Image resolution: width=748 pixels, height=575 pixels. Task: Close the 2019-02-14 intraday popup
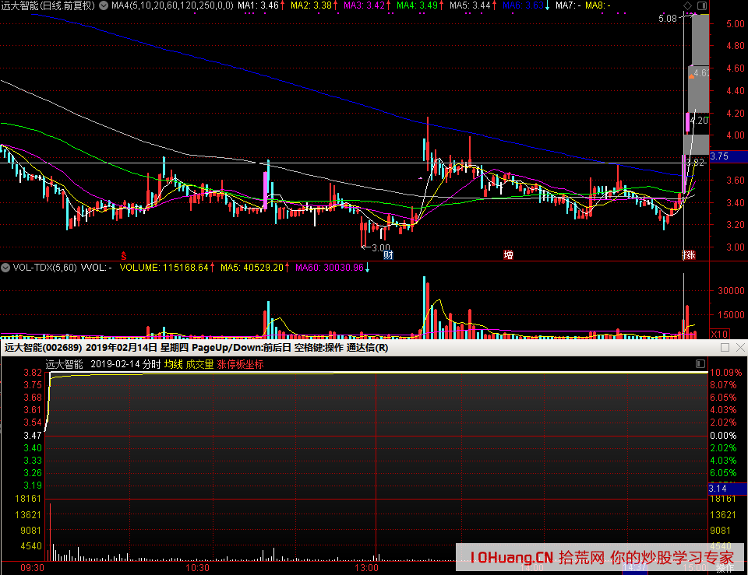click(739, 348)
